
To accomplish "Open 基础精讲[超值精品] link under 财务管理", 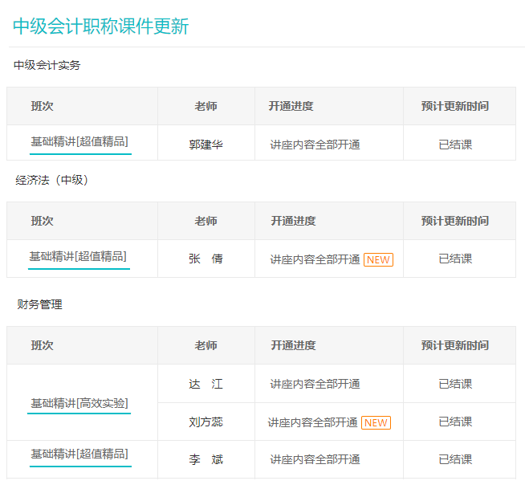I will 79,454.
